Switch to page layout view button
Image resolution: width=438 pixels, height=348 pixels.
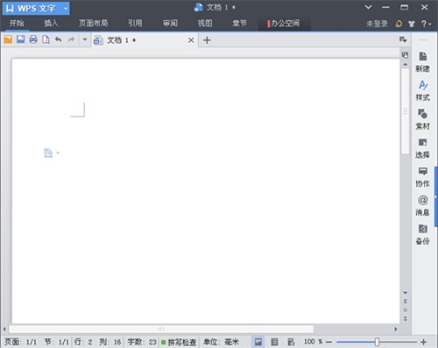click(x=258, y=342)
